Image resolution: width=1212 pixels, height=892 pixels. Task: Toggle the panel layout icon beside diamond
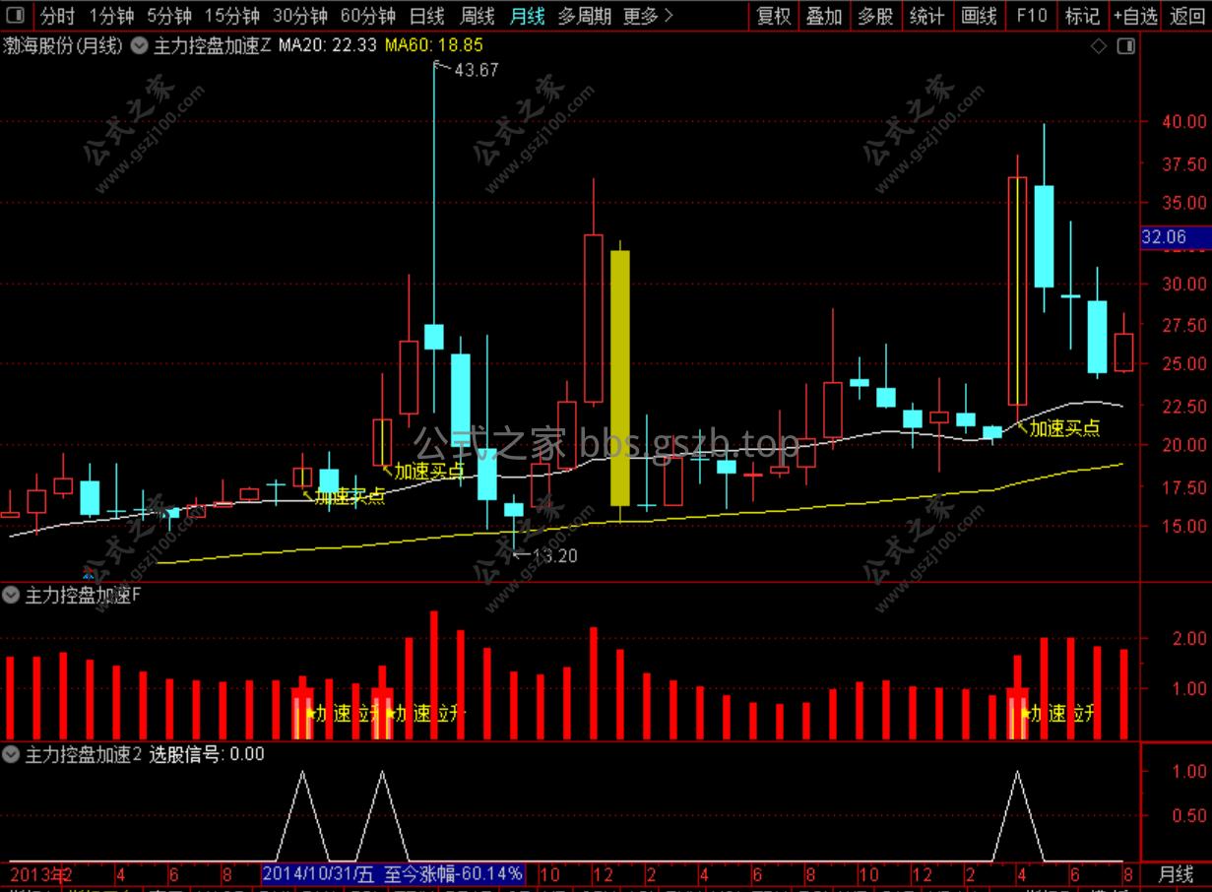click(x=1126, y=45)
